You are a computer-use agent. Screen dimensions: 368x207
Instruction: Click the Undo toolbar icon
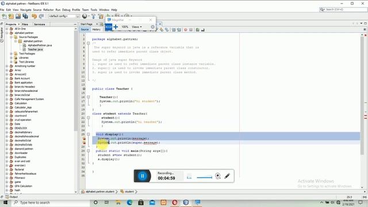34,16
